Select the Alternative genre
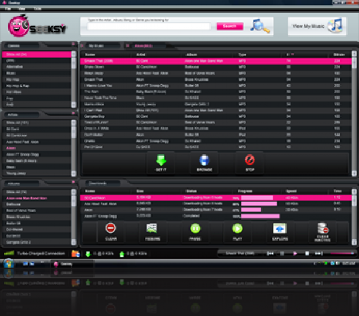The height and width of the screenshot is (316, 359). pos(36,67)
